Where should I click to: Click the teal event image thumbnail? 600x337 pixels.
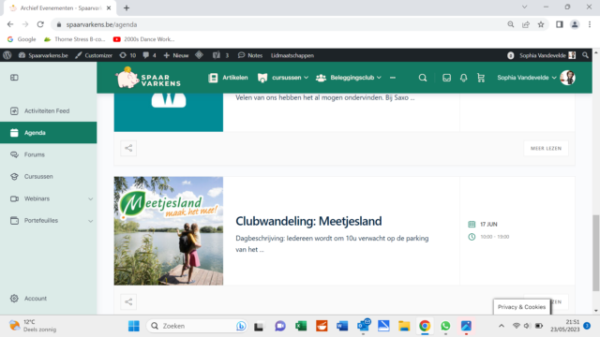pos(169,112)
